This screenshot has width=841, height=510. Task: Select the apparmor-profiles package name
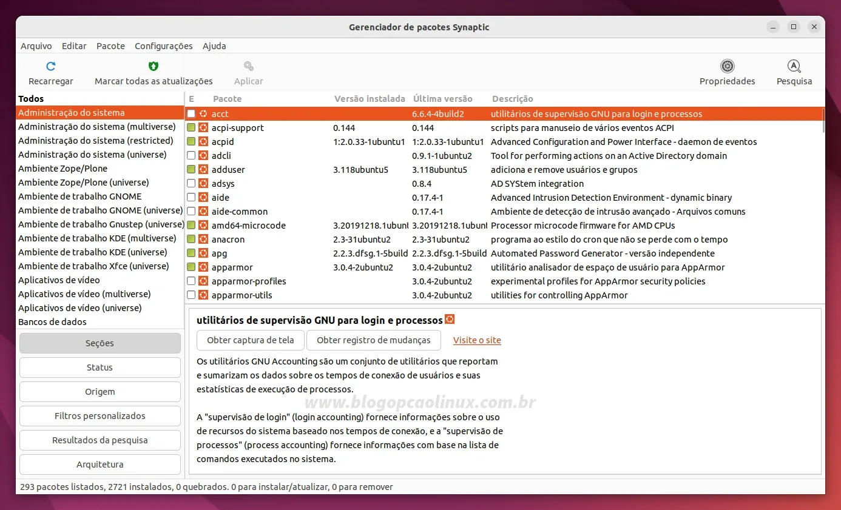[x=249, y=281]
